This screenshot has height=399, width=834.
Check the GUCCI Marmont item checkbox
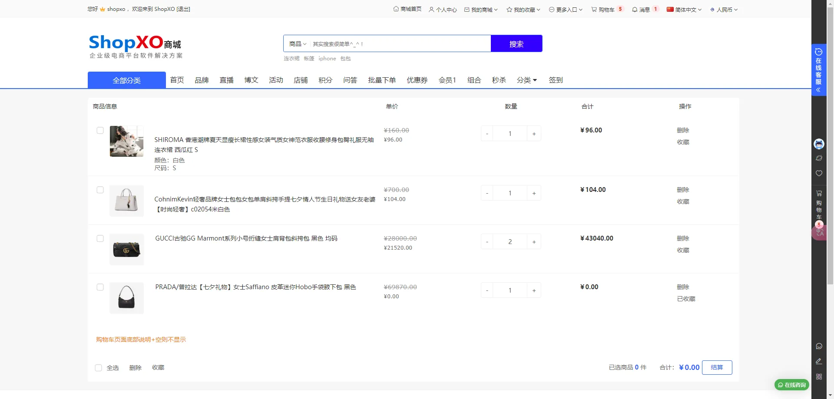pos(100,238)
